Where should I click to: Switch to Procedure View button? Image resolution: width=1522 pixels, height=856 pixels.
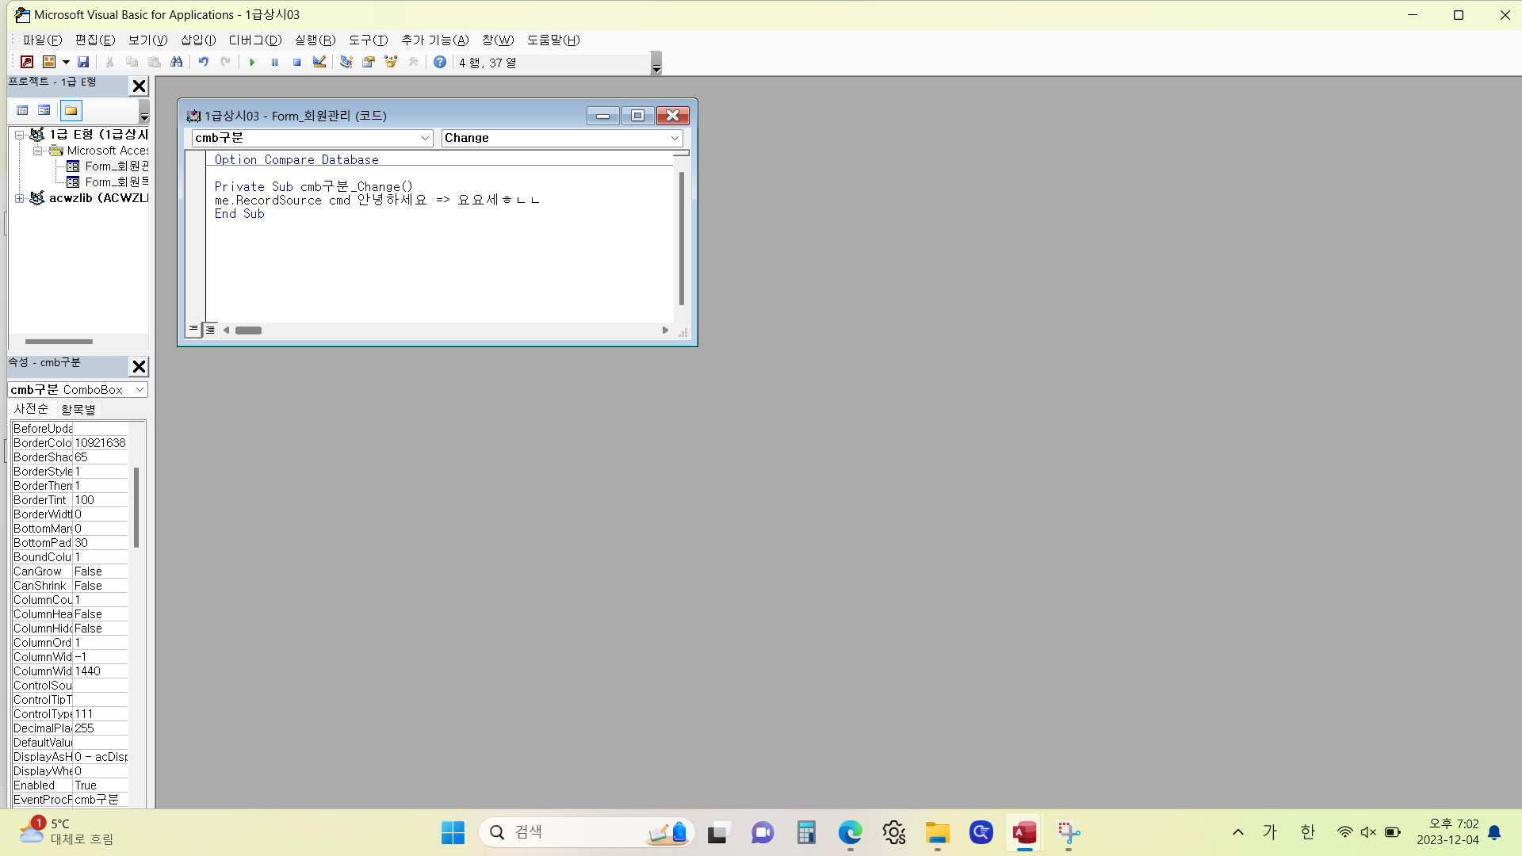[193, 329]
